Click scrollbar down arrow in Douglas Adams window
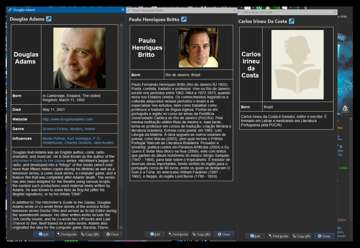Viewport: 360px width, 248px height. point(121,228)
